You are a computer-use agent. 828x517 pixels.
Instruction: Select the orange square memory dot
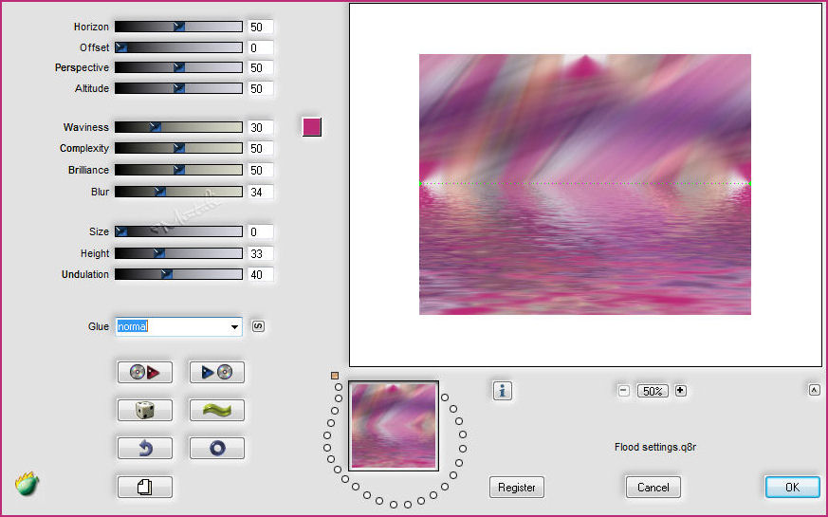click(335, 376)
